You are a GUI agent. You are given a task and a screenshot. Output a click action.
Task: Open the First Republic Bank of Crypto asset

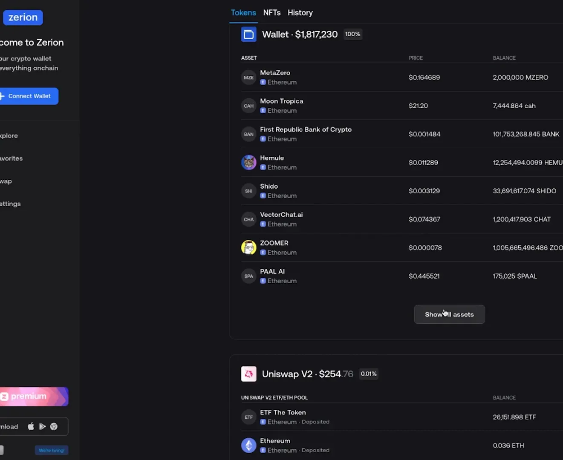(x=306, y=129)
